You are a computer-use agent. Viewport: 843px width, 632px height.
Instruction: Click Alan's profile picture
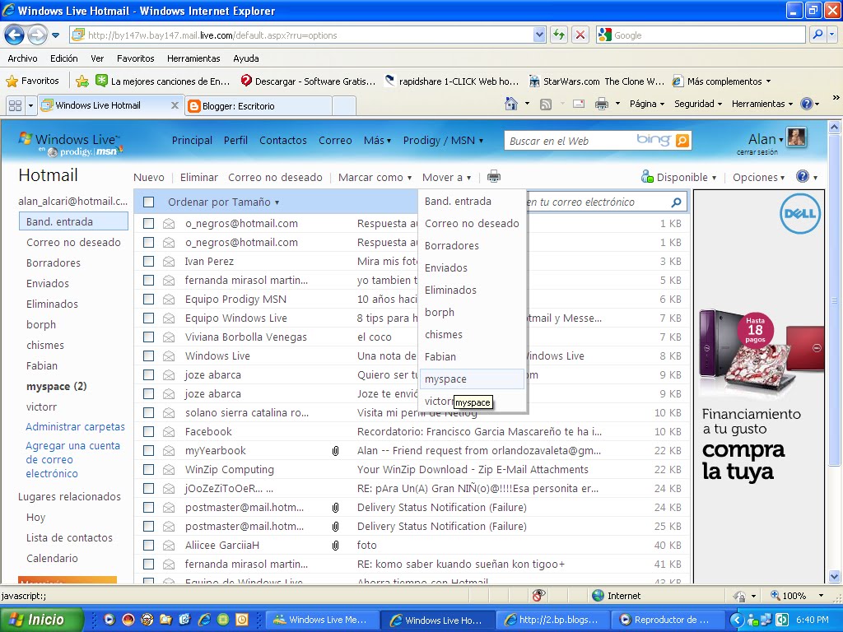point(796,137)
